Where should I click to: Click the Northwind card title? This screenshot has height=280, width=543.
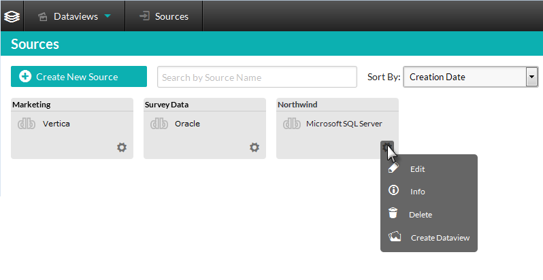pyautogui.click(x=297, y=105)
